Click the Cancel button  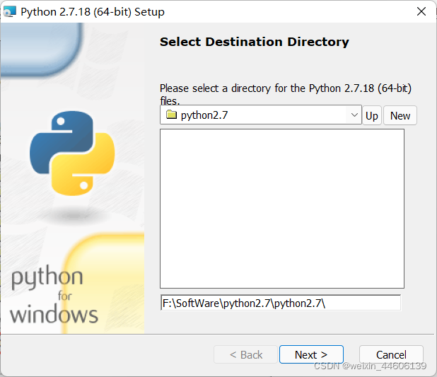391,354
